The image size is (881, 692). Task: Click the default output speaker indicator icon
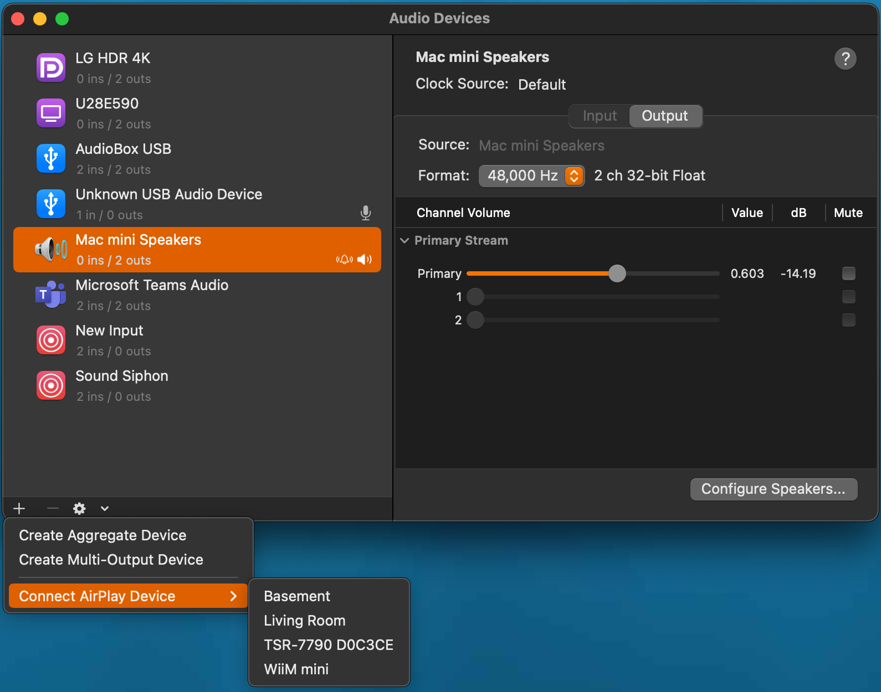[x=365, y=260]
